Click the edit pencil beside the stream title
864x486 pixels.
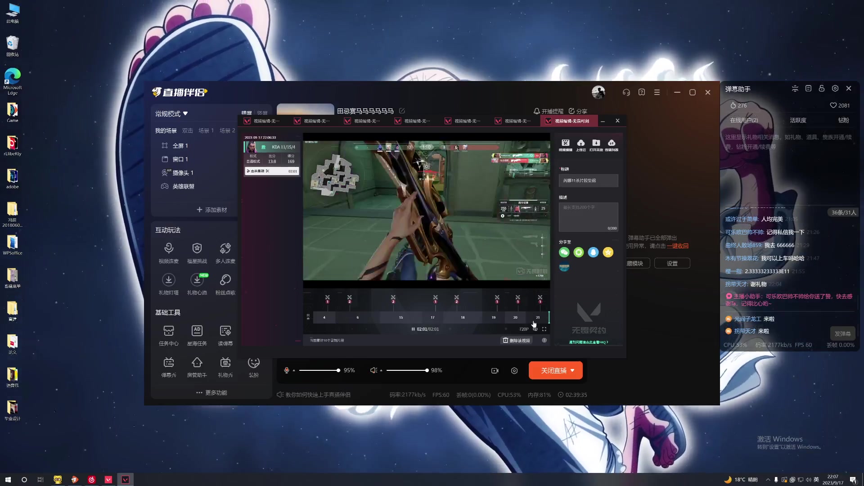[x=402, y=111]
